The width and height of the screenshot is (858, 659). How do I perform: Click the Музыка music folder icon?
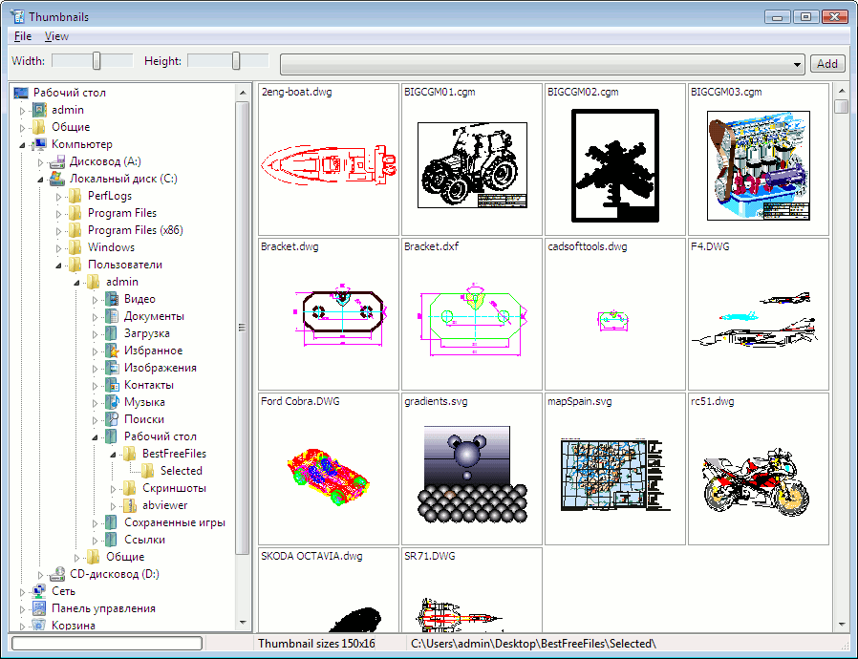112,402
